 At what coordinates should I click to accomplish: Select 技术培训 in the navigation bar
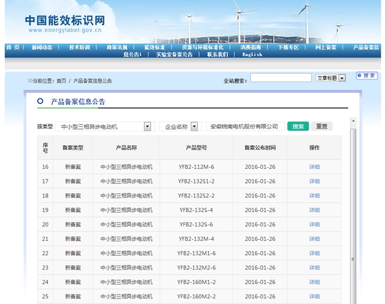(x=80, y=48)
